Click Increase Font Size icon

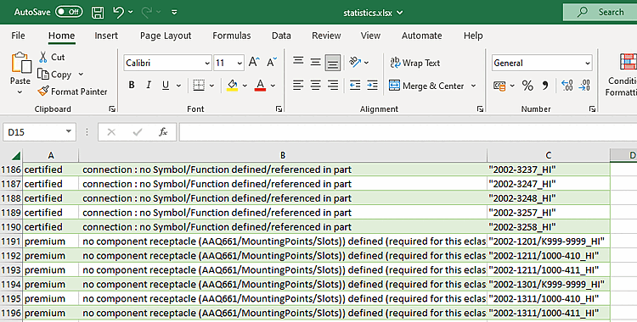tap(254, 62)
